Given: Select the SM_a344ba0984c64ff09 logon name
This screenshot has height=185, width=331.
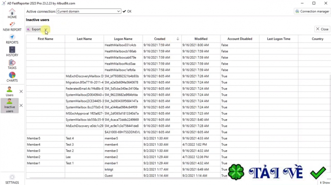Looking at the screenshot, I should (x=123, y=107).
